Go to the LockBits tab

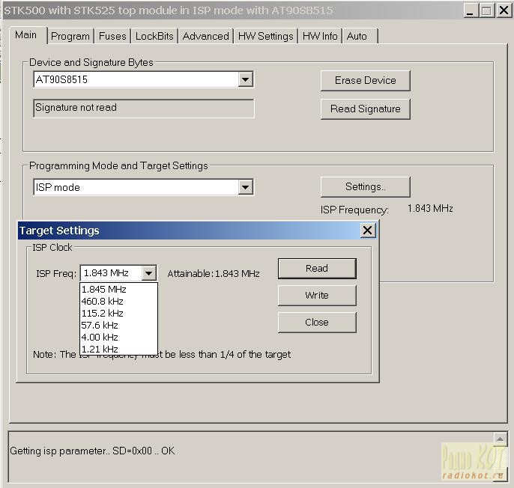tap(154, 36)
